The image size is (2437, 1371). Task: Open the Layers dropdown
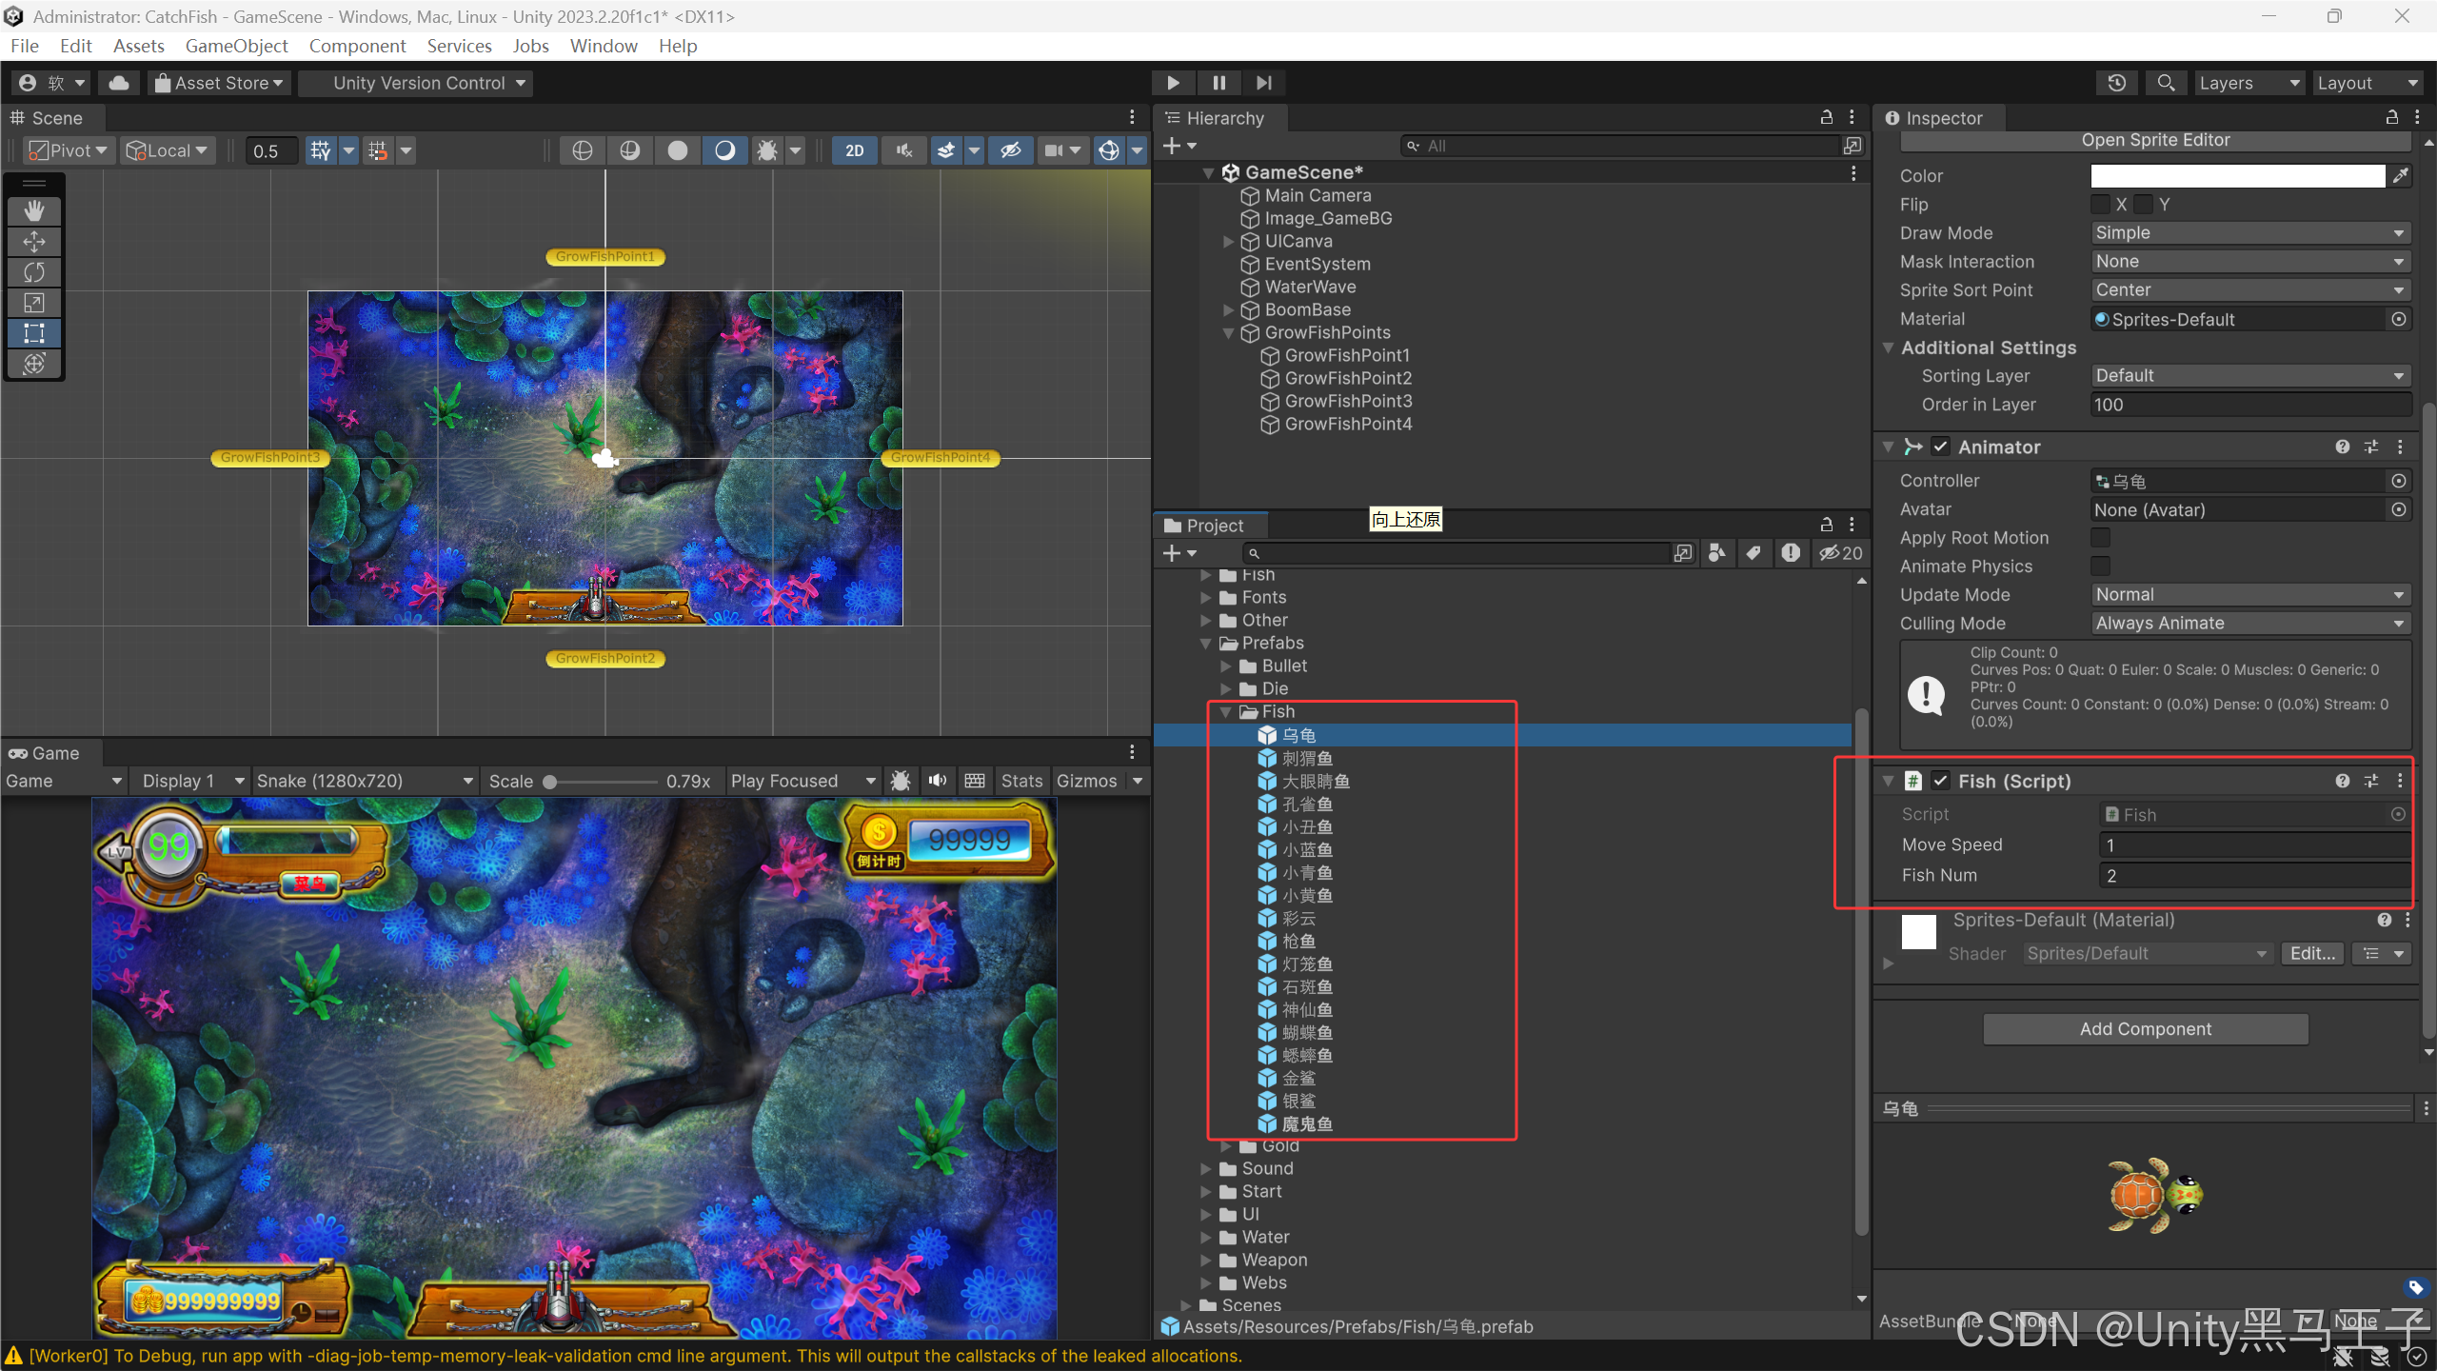pyautogui.click(x=2248, y=83)
